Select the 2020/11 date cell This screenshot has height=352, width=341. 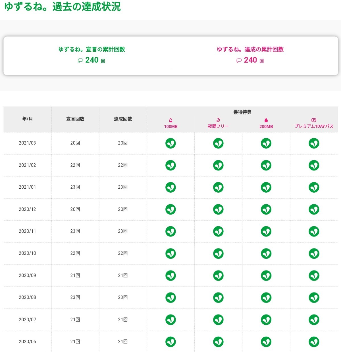coord(28,231)
